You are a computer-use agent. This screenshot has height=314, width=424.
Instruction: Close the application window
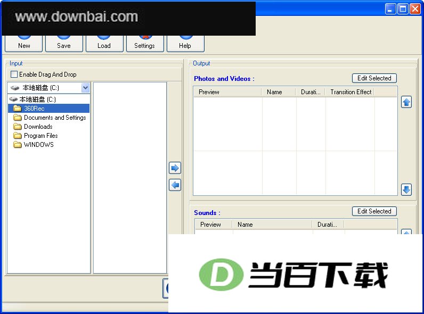tap(415, 9)
